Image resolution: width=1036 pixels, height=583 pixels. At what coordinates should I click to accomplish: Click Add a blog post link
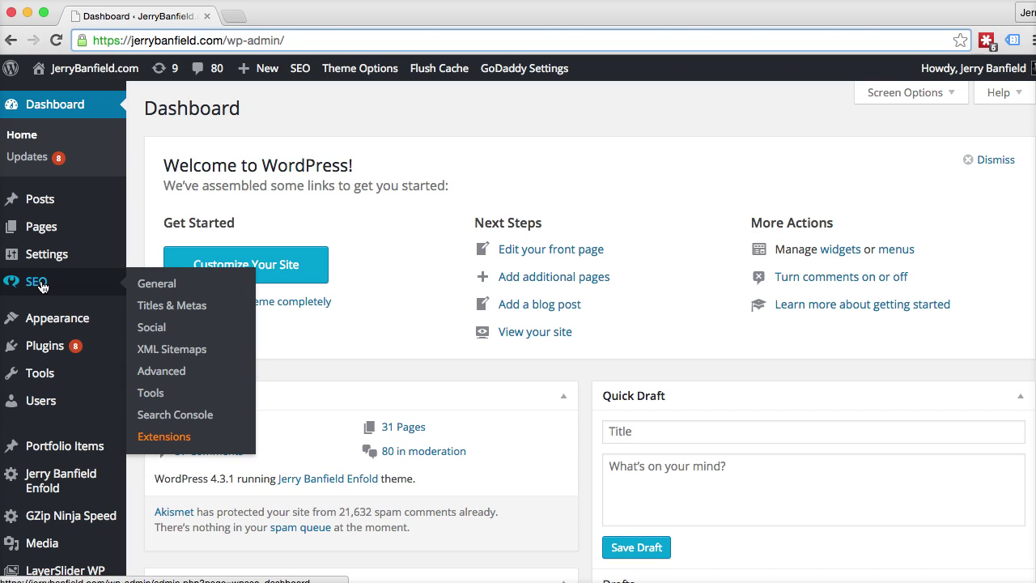(x=540, y=304)
